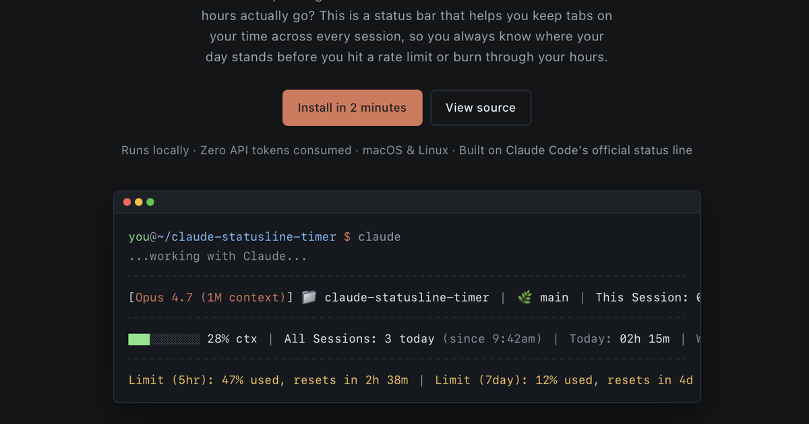Click "macOS & Linux" text
The image size is (809, 424).
pos(405,150)
